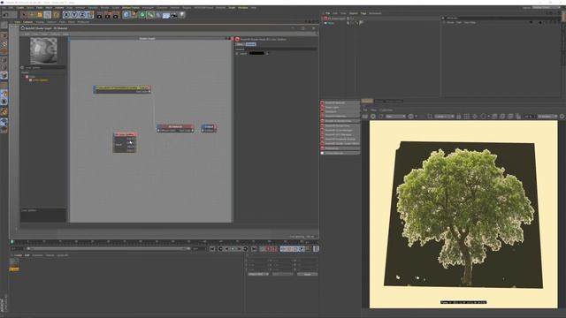Open User Data menu in Attributes panel
Image resolution: width=566 pixels, height=318 pixels.
click(470, 22)
